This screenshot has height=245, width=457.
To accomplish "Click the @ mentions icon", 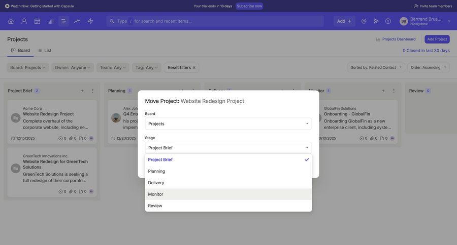I will [364, 21].
